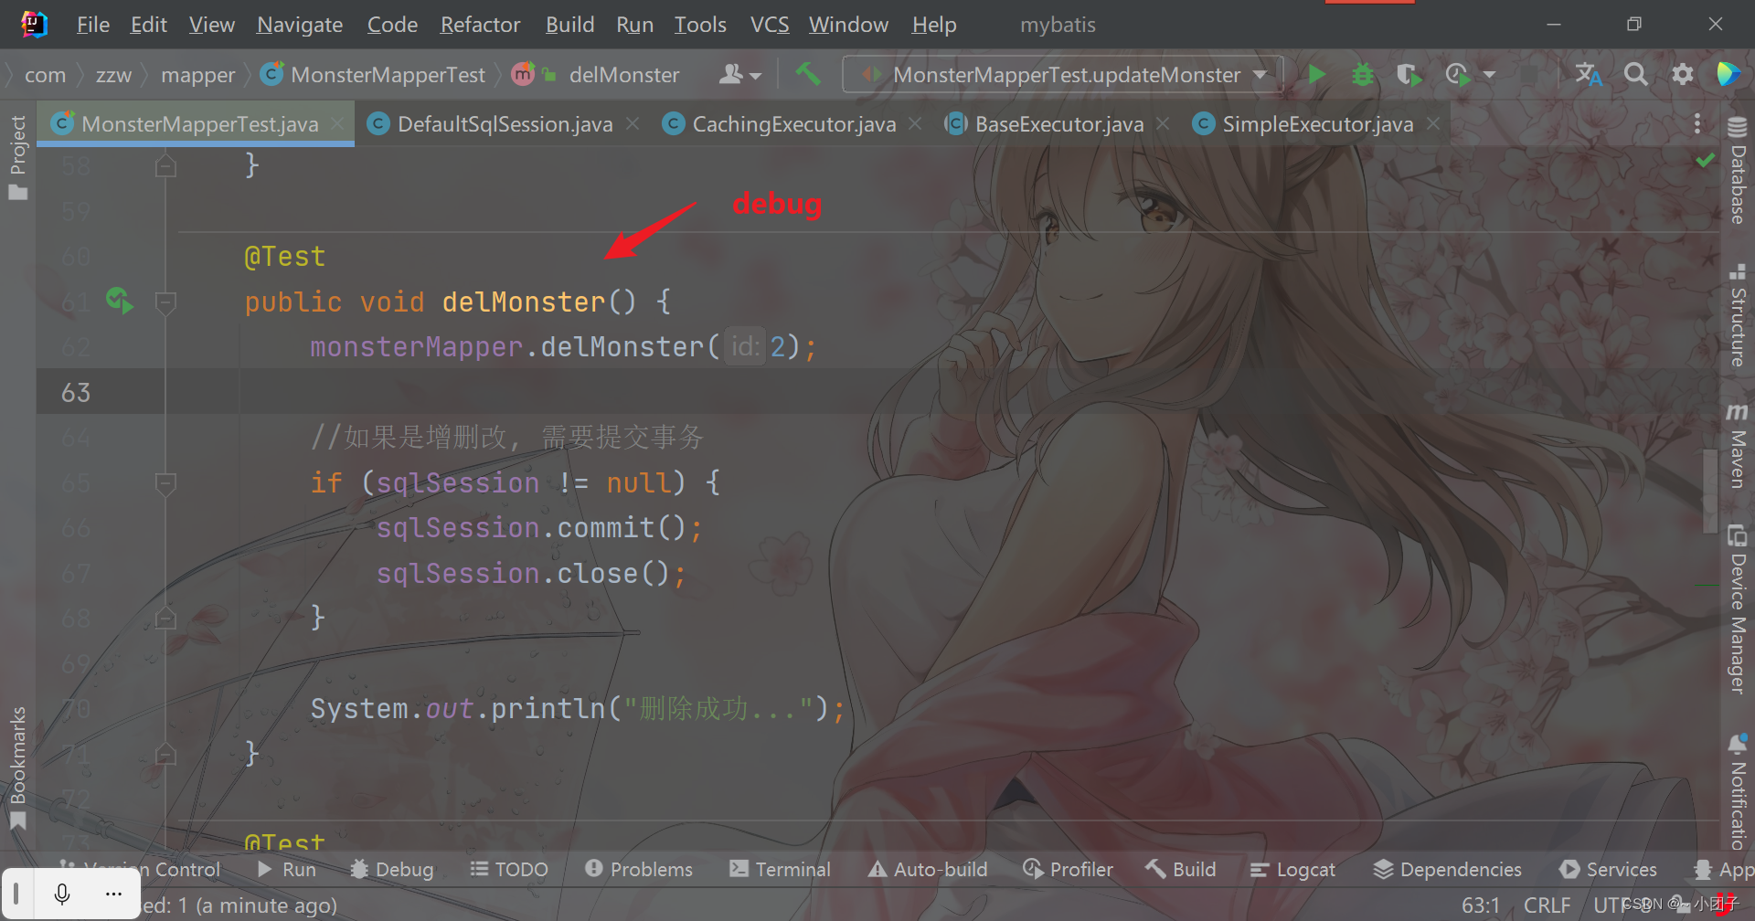
Task: Click the run gutter icon beside delMonster
Action: pyautogui.click(x=120, y=301)
